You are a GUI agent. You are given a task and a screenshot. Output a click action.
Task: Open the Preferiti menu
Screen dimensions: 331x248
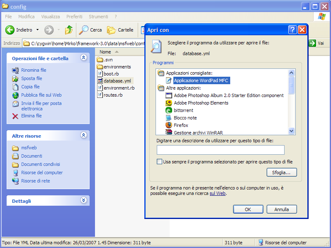pyautogui.click(x=74, y=17)
